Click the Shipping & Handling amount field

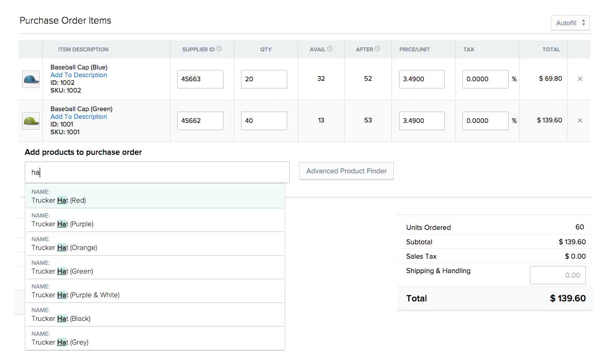click(558, 275)
